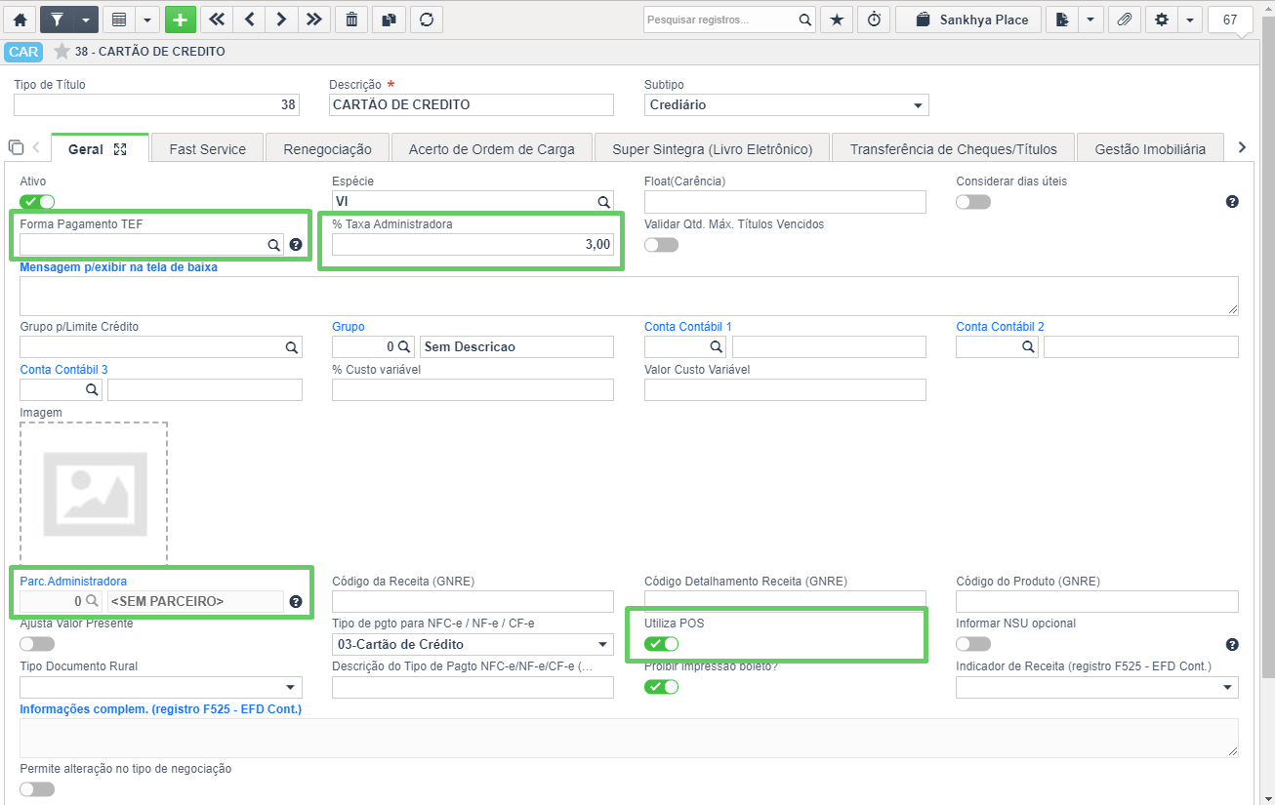The width and height of the screenshot is (1275, 805).
Task: Open the stopwatch timer icon
Action: click(874, 20)
